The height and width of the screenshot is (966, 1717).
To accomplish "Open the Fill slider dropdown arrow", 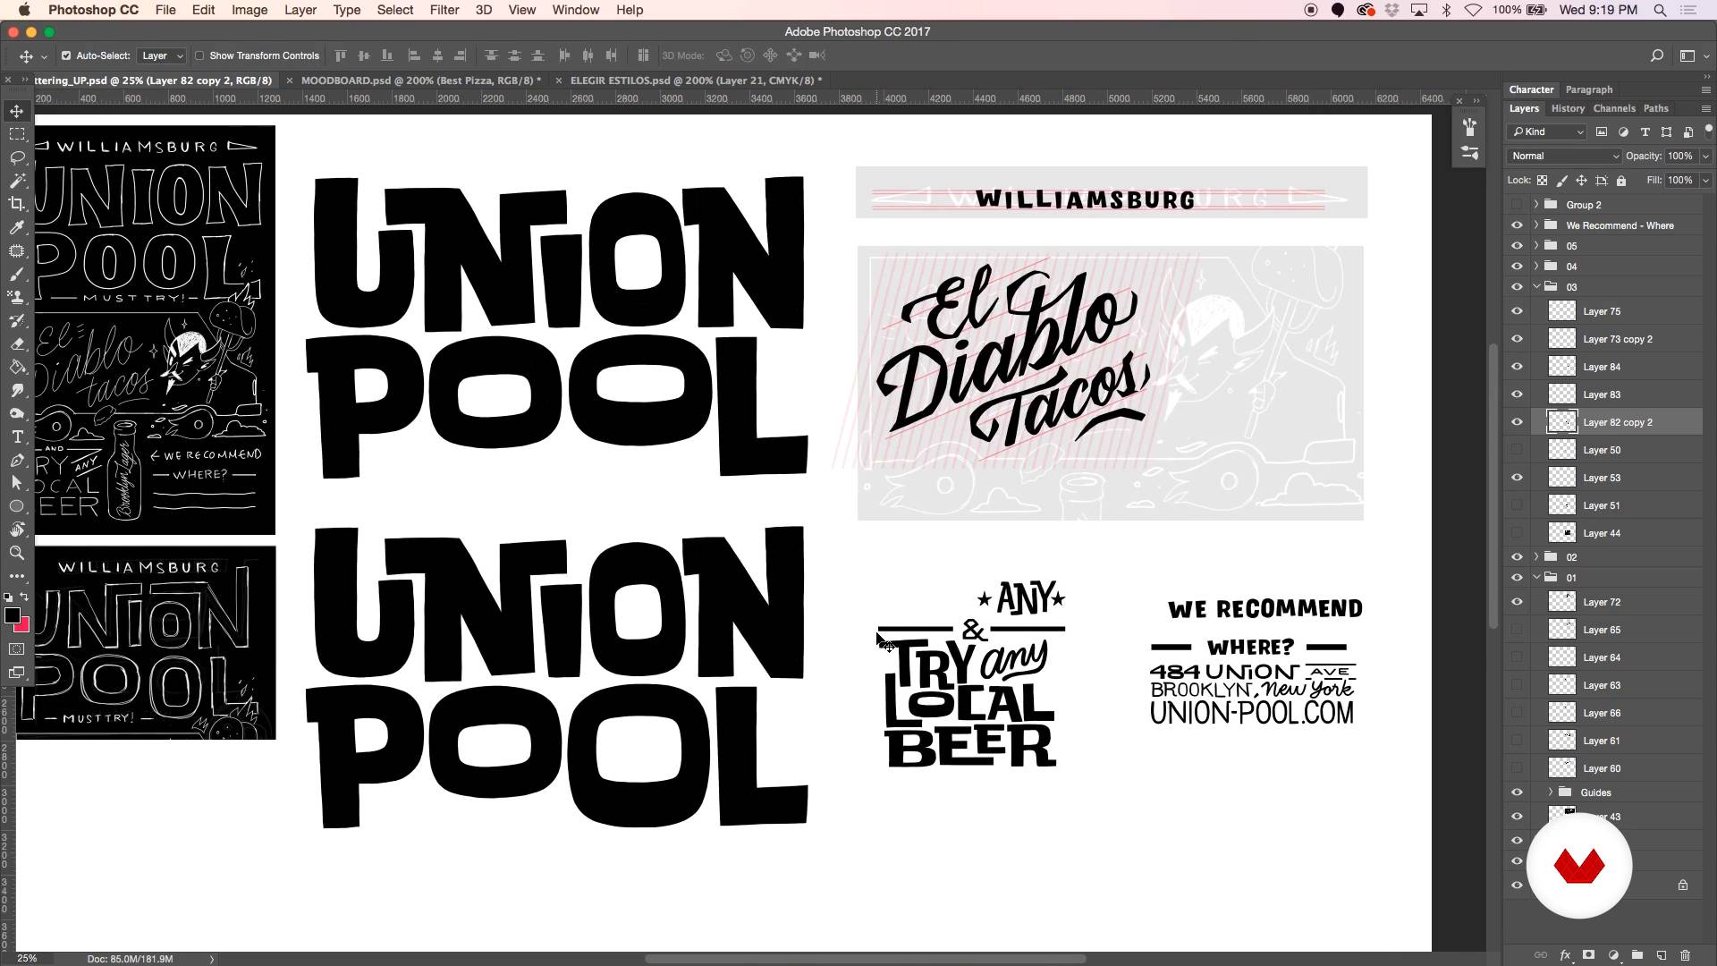I will click(1705, 181).
